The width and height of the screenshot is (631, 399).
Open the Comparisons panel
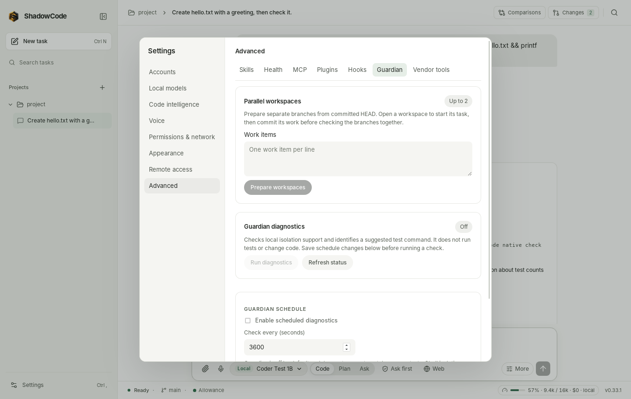coord(520,13)
